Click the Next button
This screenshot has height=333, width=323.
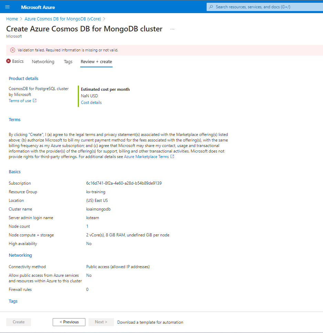click(x=101, y=322)
